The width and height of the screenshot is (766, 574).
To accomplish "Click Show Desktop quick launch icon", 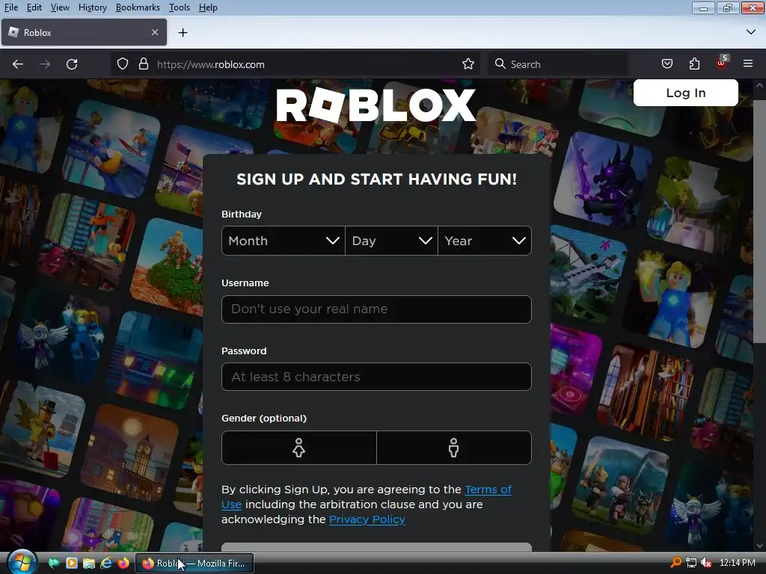I will click(53, 563).
